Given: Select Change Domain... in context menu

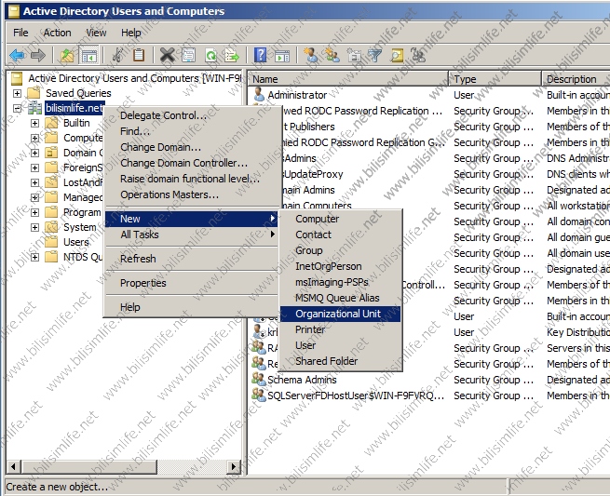Looking at the screenshot, I should coord(191,147).
